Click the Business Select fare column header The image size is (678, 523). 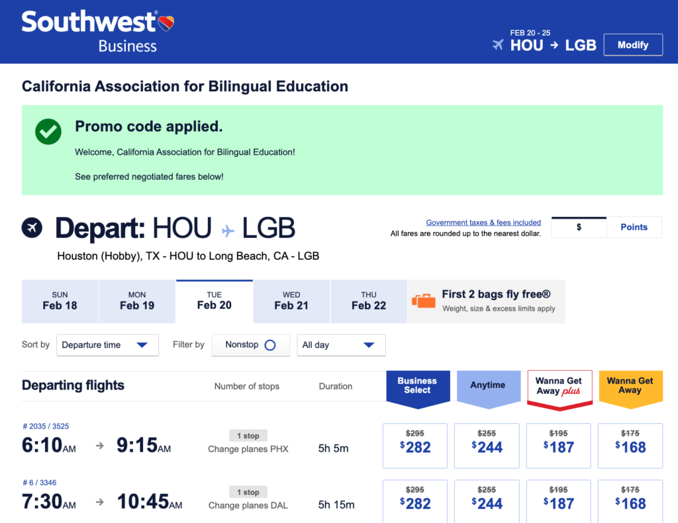pos(417,386)
